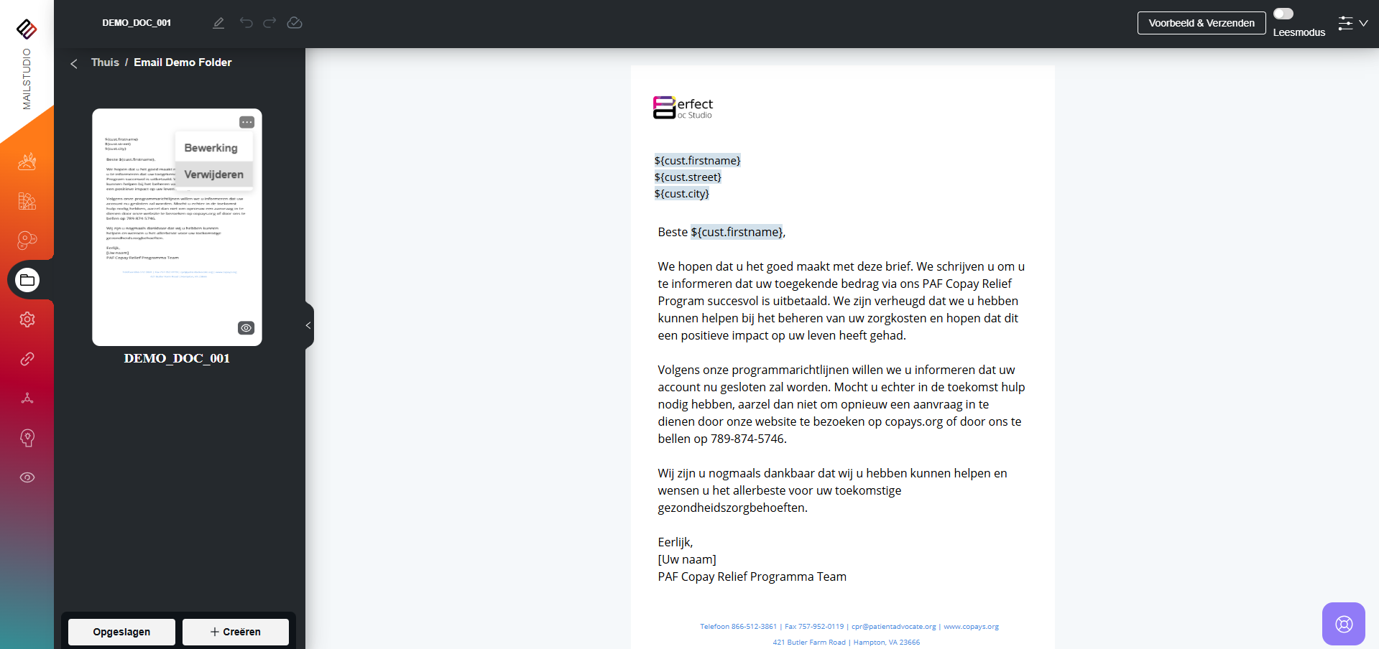Click the chain link icon in the sidebar

point(27,359)
